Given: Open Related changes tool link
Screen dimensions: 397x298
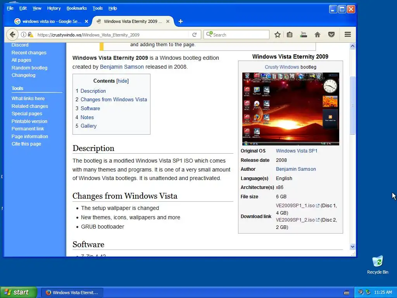Looking at the screenshot, I should (x=29, y=106).
